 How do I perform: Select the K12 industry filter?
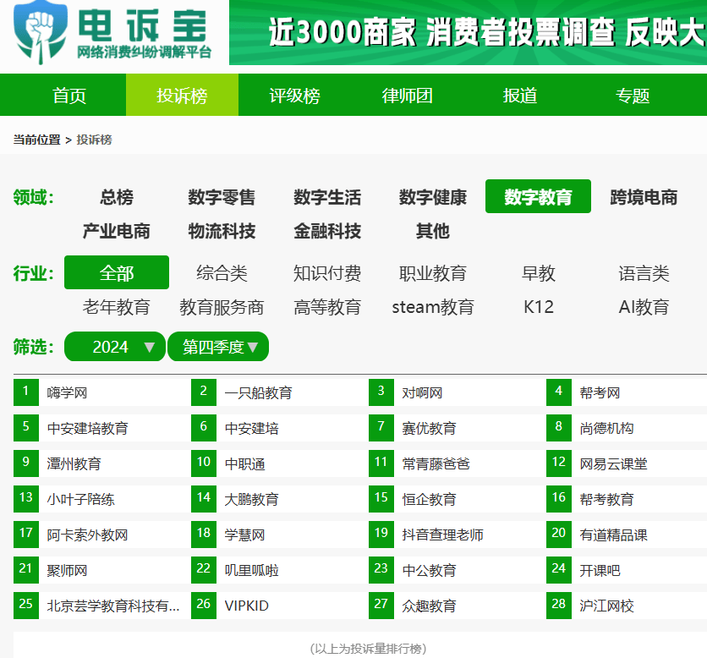pos(539,307)
